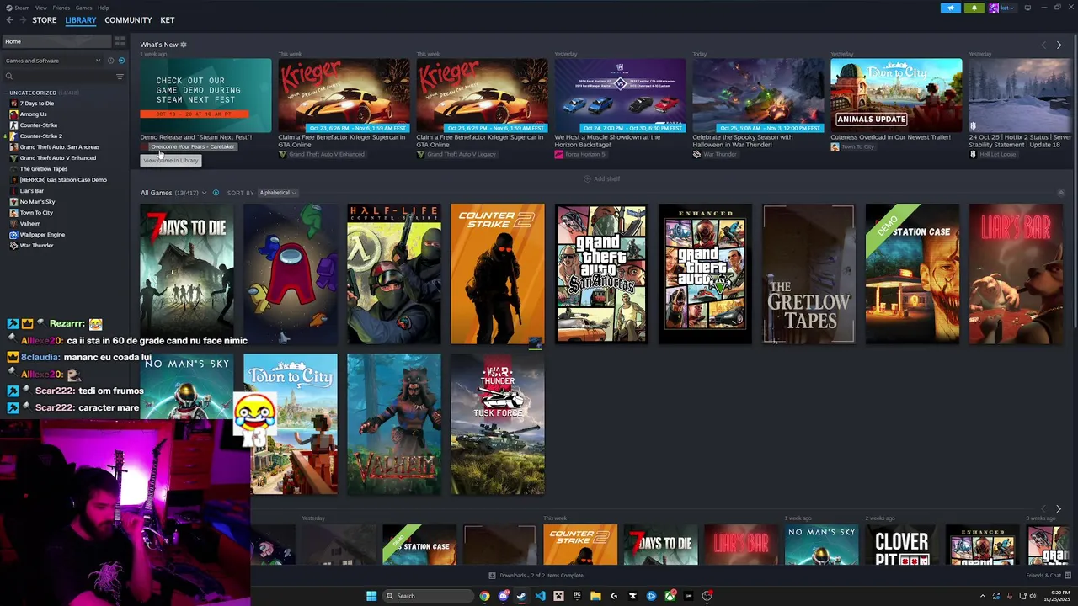Open Big Picture mode icon
Image resolution: width=1078 pixels, height=606 pixels.
point(1027,8)
